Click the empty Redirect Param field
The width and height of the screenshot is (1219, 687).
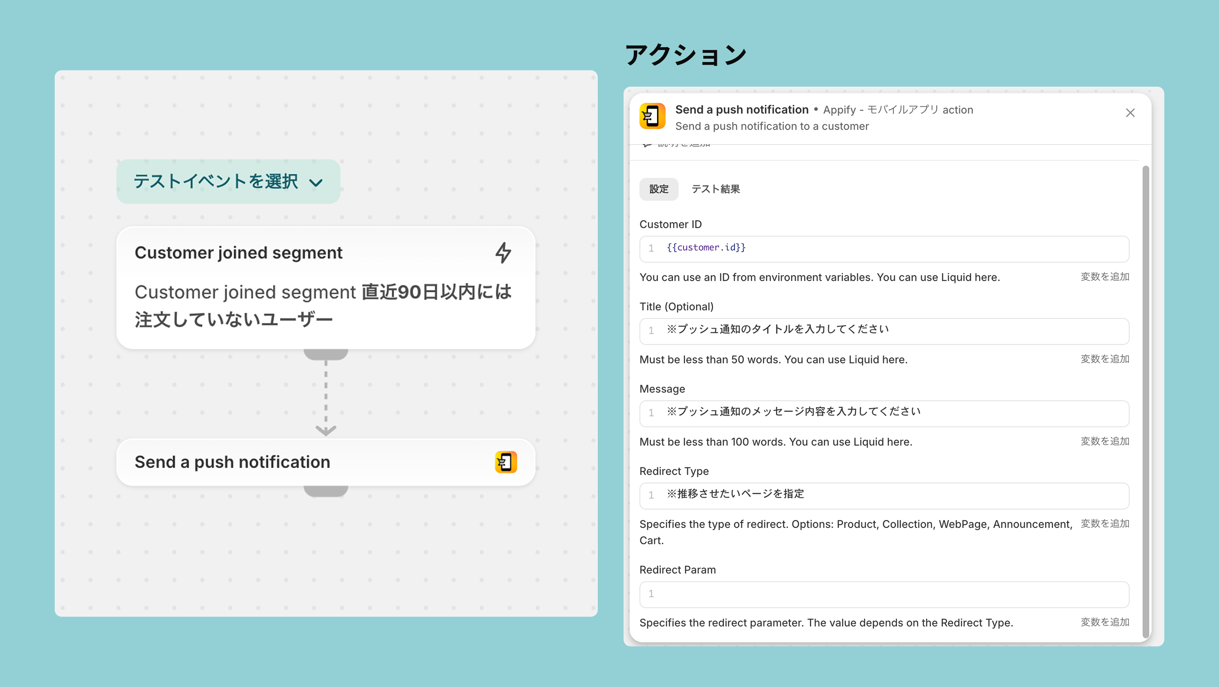coord(883,594)
